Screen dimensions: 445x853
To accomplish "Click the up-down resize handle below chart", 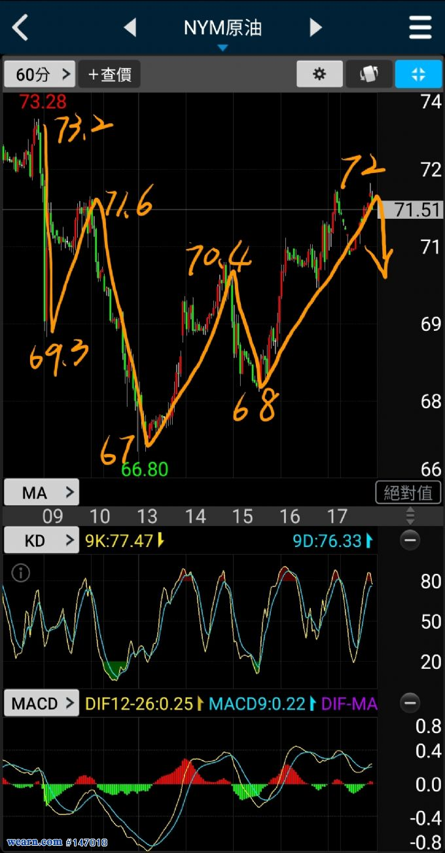I will 410,516.
